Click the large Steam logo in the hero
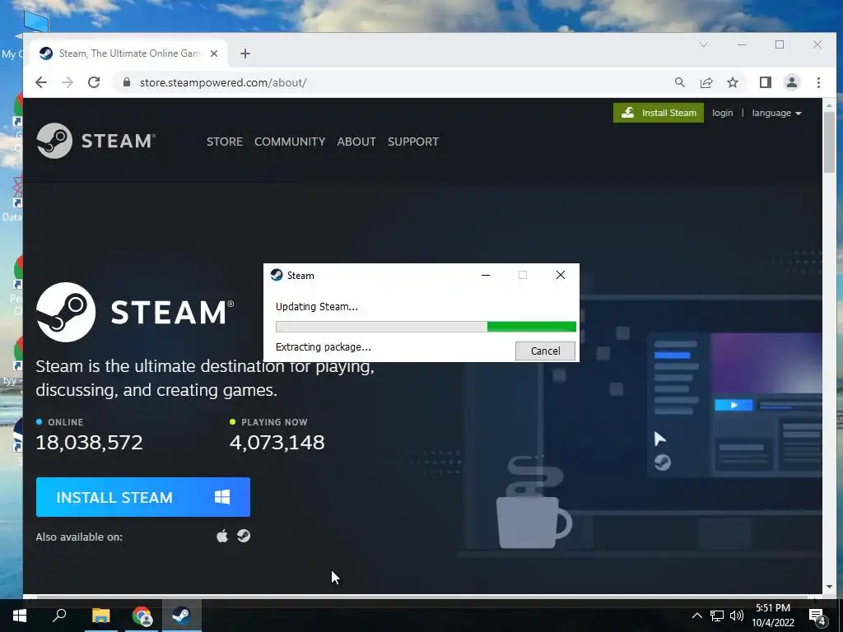Screen dimensions: 843x632 tap(135, 312)
